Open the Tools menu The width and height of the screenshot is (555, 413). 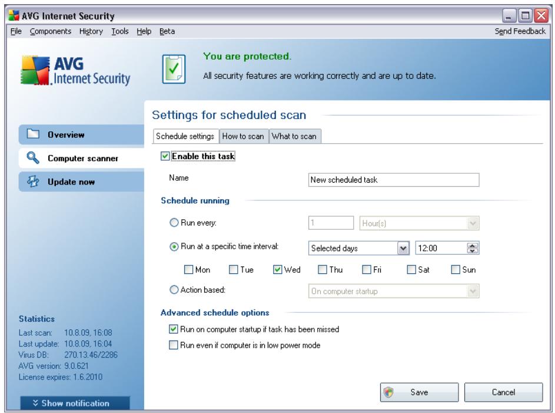click(x=120, y=31)
